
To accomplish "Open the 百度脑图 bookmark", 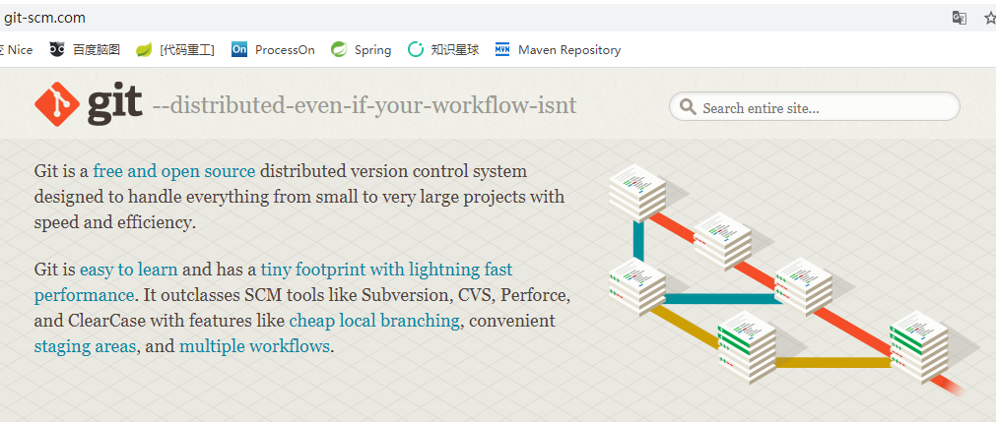I will coord(86,49).
